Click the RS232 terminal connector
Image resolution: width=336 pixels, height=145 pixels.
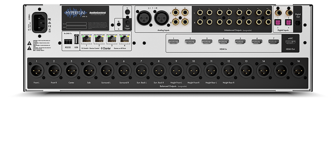point(68,41)
